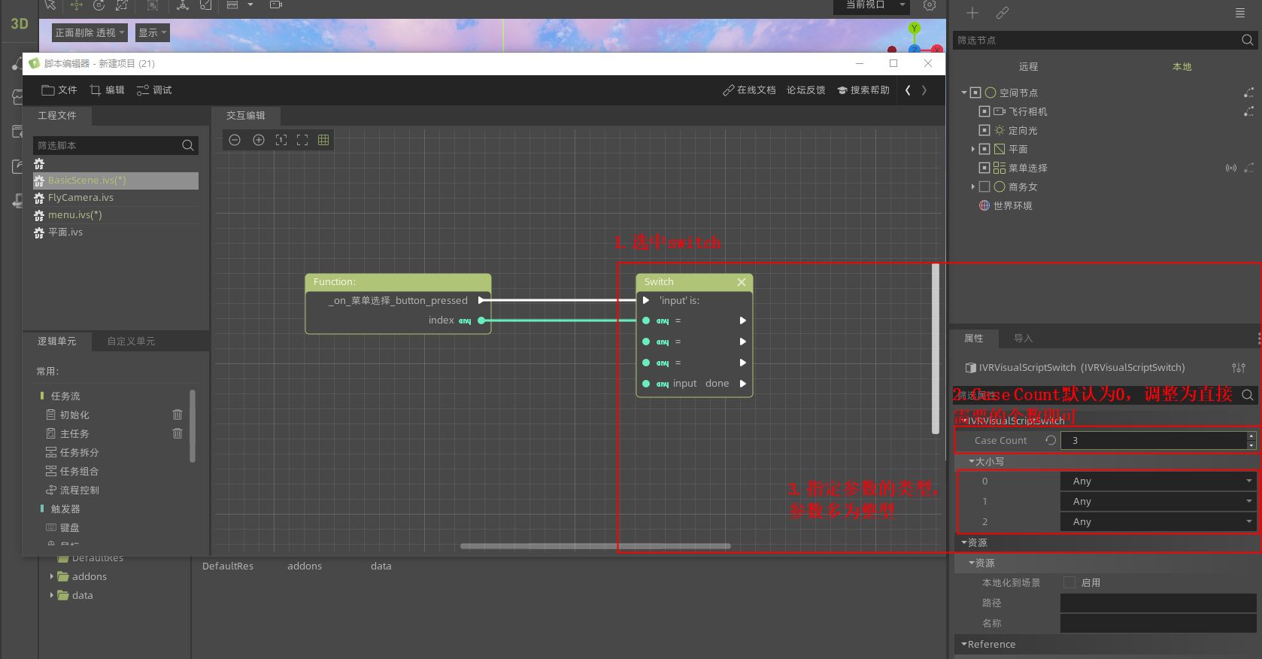The width and height of the screenshot is (1262, 659).
Task: Click the add node plus icon
Action: point(972,13)
